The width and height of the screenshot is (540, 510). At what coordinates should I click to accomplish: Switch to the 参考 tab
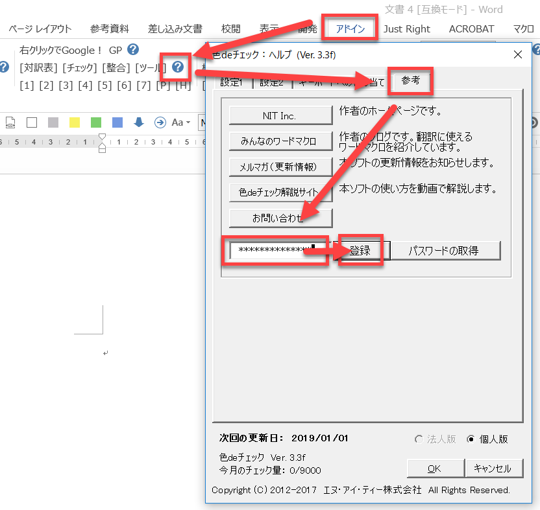410,80
